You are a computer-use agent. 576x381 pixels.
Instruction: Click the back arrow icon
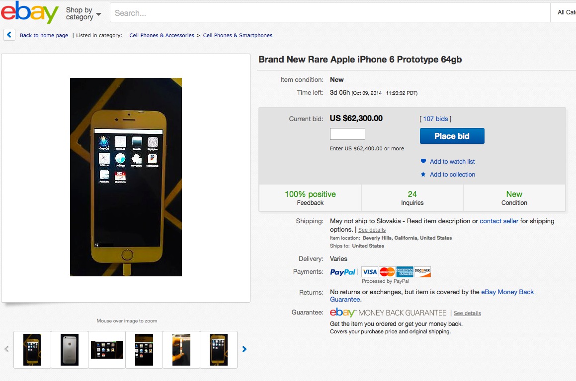coord(9,35)
